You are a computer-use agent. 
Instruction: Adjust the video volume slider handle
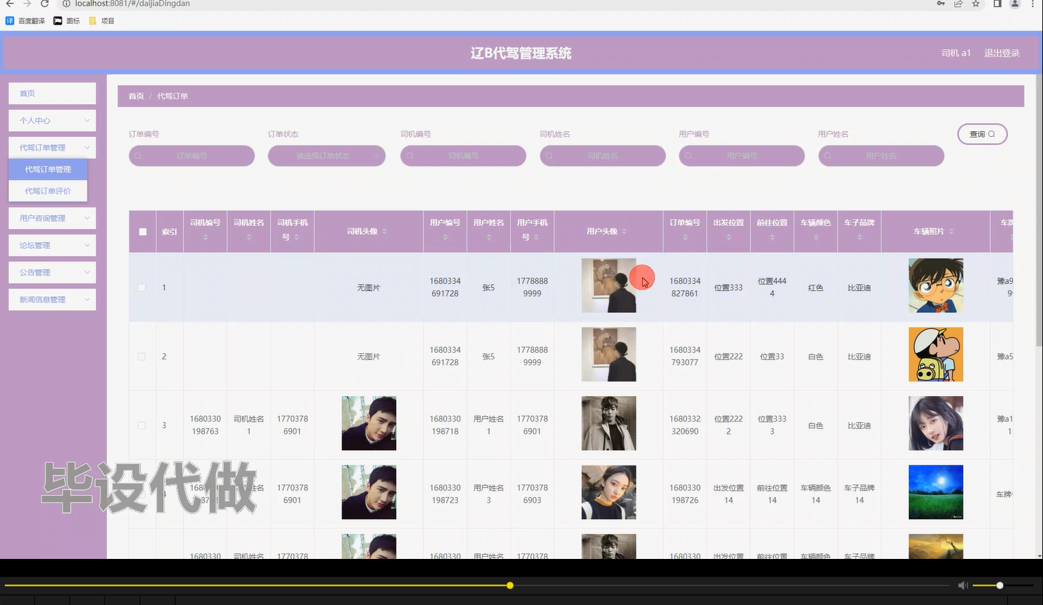[x=1000, y=585]
